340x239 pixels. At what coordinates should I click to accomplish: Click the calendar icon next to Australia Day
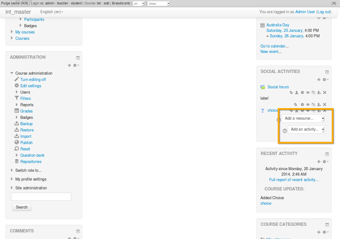coord(262,25)
